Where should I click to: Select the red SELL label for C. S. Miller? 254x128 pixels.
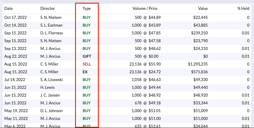(86, 64)
